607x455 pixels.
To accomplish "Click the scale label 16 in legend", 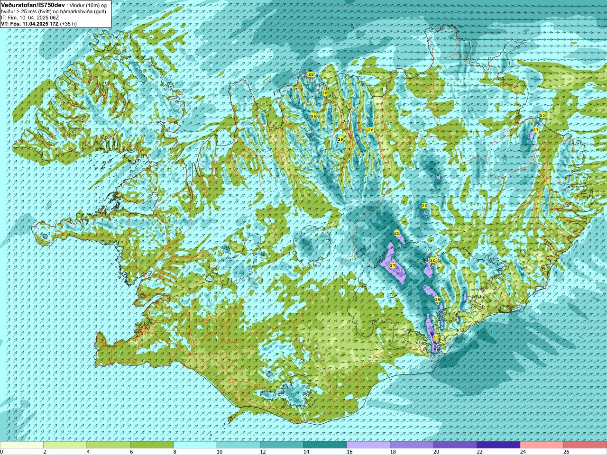I will (349, 452).
